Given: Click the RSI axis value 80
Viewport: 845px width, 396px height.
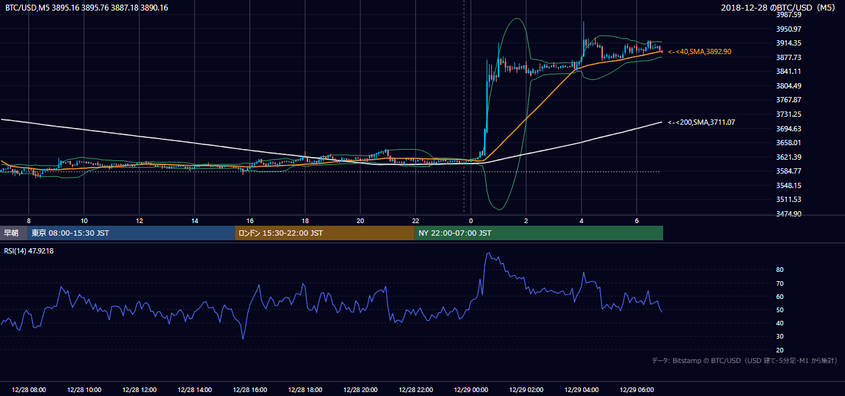Looking at the screenshot, I should (780, 270).
